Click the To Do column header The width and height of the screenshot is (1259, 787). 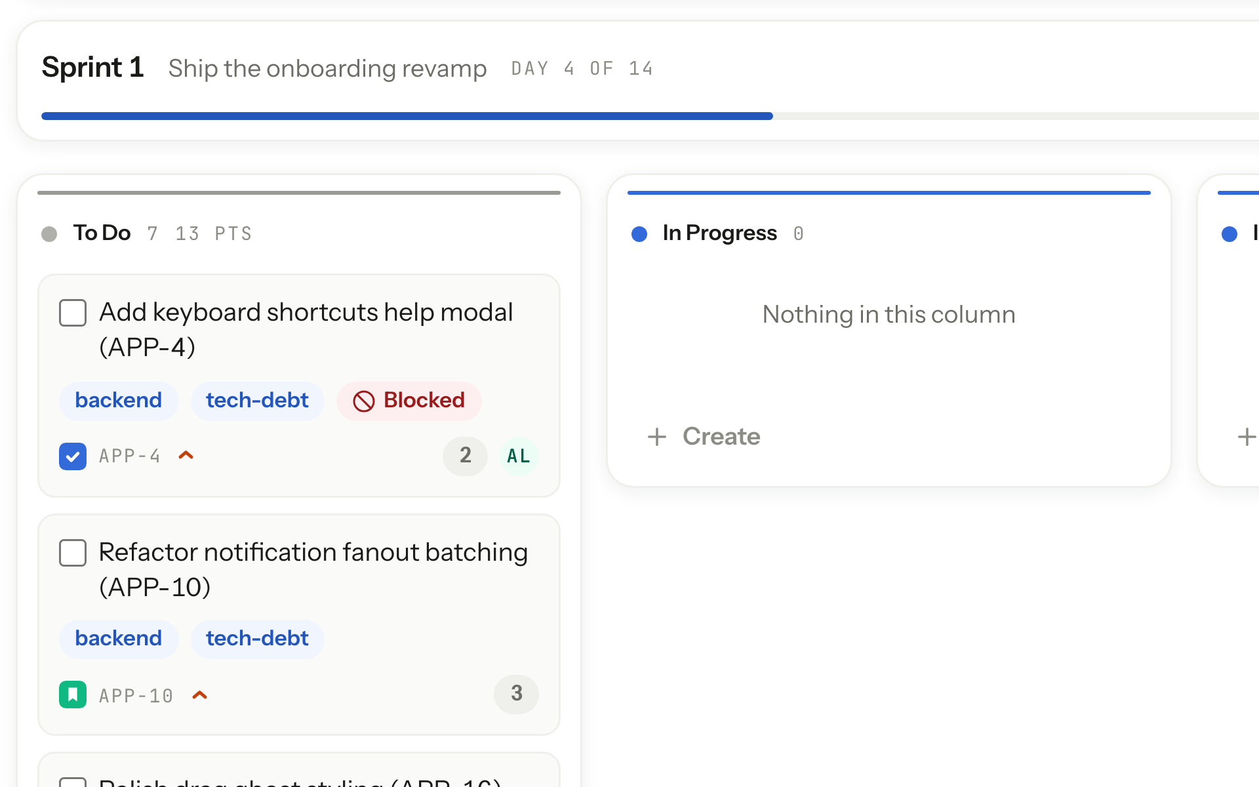[102, 233]
